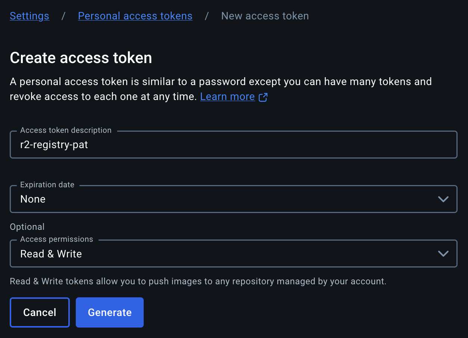The height and width of the screenshot is (338, 468).
Task: Focus the Access token description field
Action: pos(234,144)
